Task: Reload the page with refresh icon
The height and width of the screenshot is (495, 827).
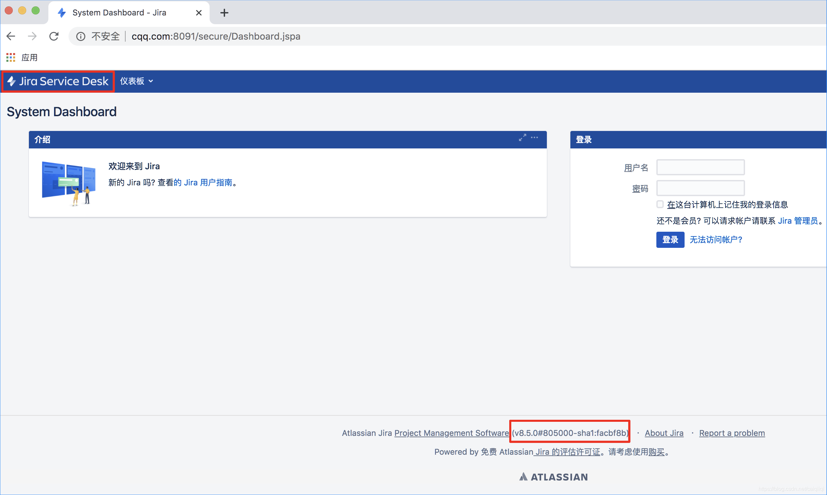Action: pyautogui.click(x=54, y=36)
